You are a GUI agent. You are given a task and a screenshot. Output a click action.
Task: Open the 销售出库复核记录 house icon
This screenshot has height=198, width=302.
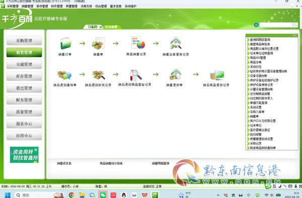tap(176, 43)
